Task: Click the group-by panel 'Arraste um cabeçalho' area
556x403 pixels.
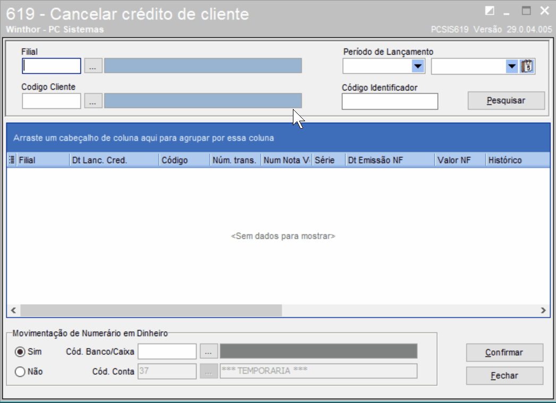Action: tap(279, 138)
